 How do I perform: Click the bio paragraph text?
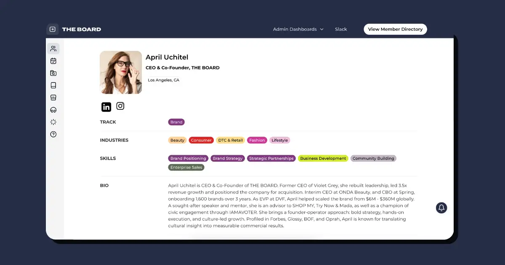pyautogui.click(x=292, y=206)
